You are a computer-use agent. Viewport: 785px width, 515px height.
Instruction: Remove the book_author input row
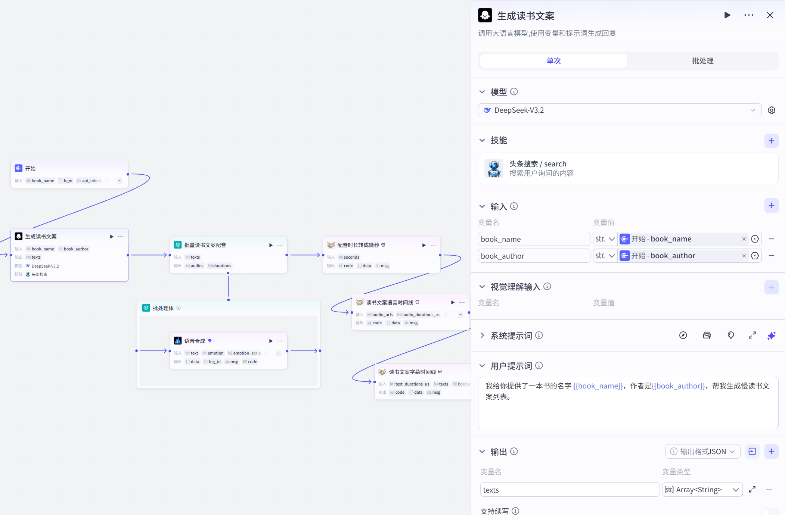click(x=772, y=256)
